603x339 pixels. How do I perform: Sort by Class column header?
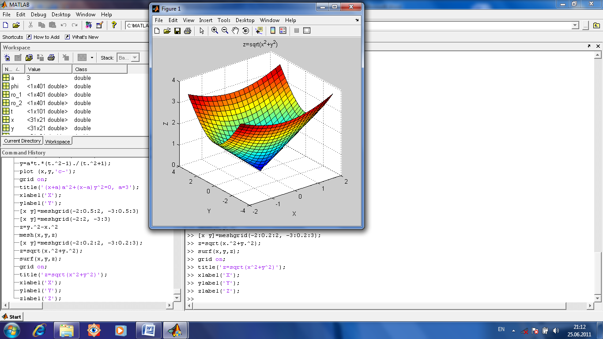click(x=100, y=69)
